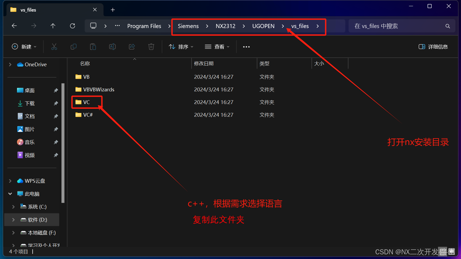Select the Rename icon in the toolbar
461x259 pixels.
point(112,46)
